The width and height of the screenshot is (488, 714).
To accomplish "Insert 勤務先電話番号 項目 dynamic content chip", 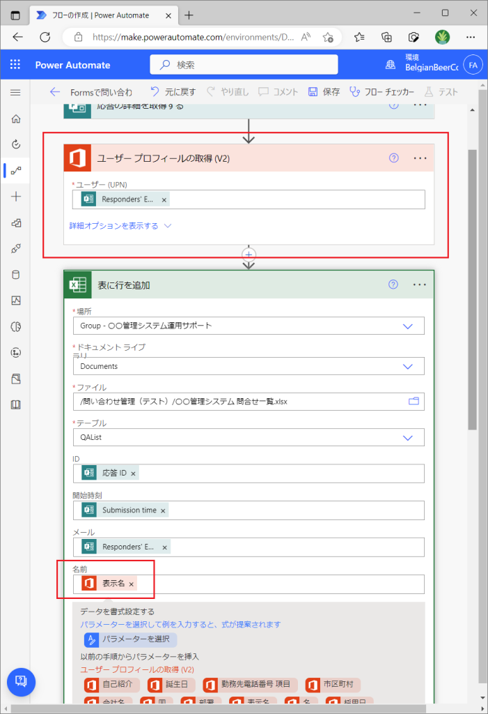I will coord(250,685).
